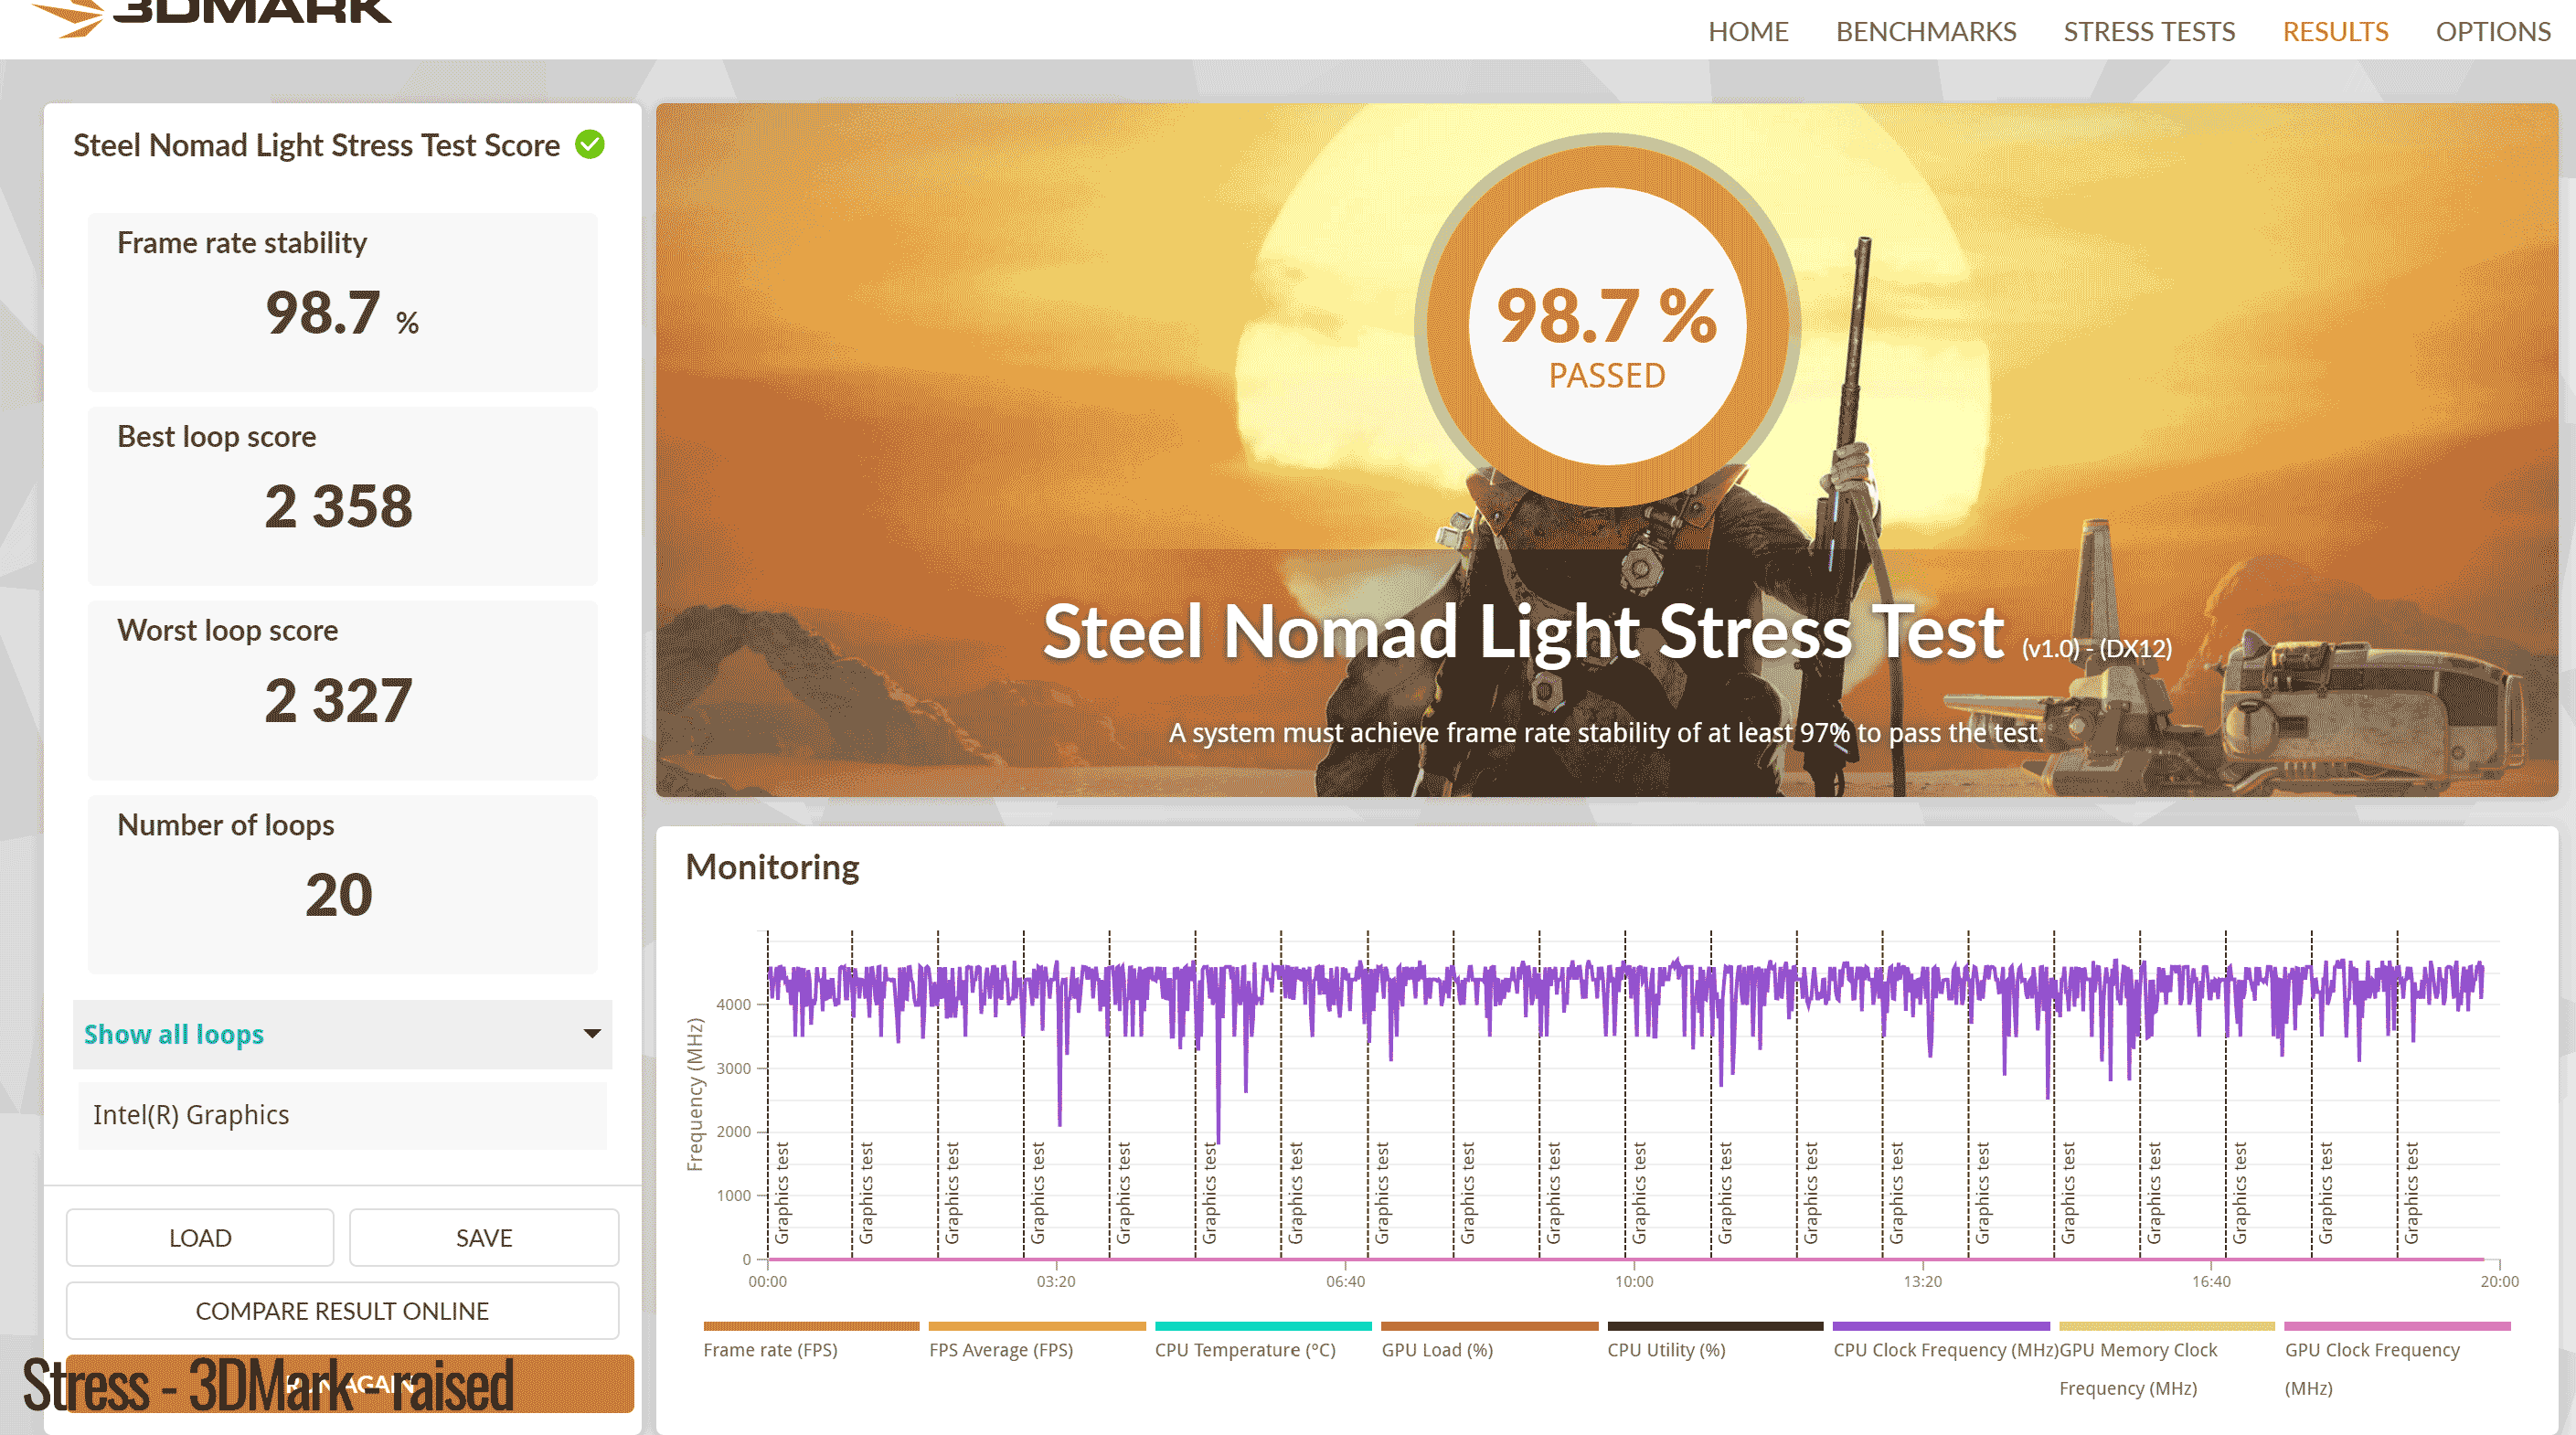Click the 03:20 time axis label
This screenshot has width=2576, height=1435.
[1056, 1282]
